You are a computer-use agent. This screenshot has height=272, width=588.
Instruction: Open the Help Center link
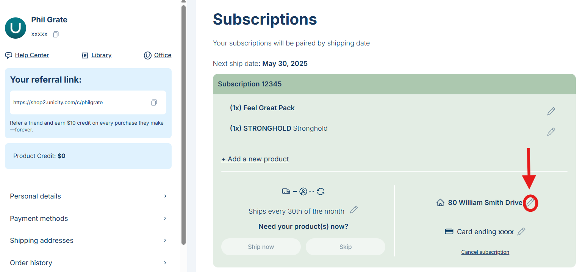[x=32, y=55]
